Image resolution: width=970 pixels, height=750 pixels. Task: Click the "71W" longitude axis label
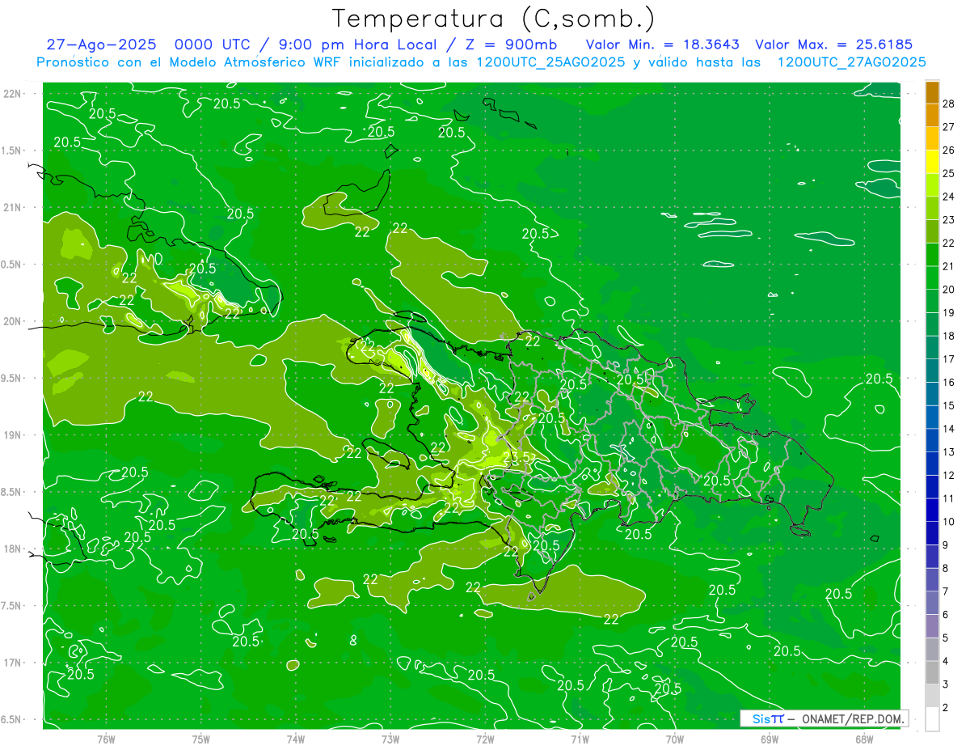(x=580, y=739)
